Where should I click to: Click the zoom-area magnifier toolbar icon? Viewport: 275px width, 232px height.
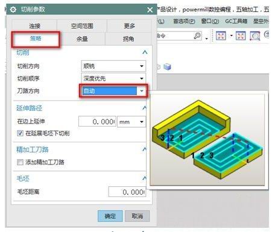pyautogui.click(x=255, y=36)
